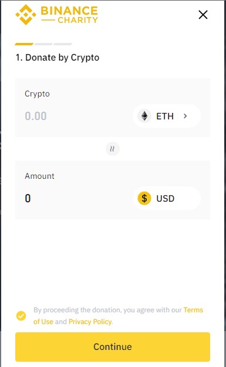Click the Binance Charity wordmark
The width and height of the screenshot is (226, 367).
coord(69,15)
